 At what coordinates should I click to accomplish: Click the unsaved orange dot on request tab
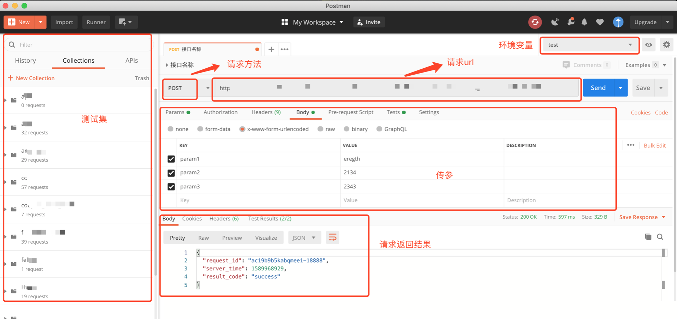[257, 49]
